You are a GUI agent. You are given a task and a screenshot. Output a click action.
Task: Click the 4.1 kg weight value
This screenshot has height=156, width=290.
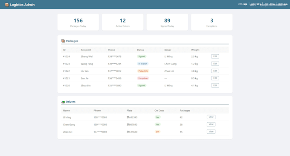click(194, 85)
